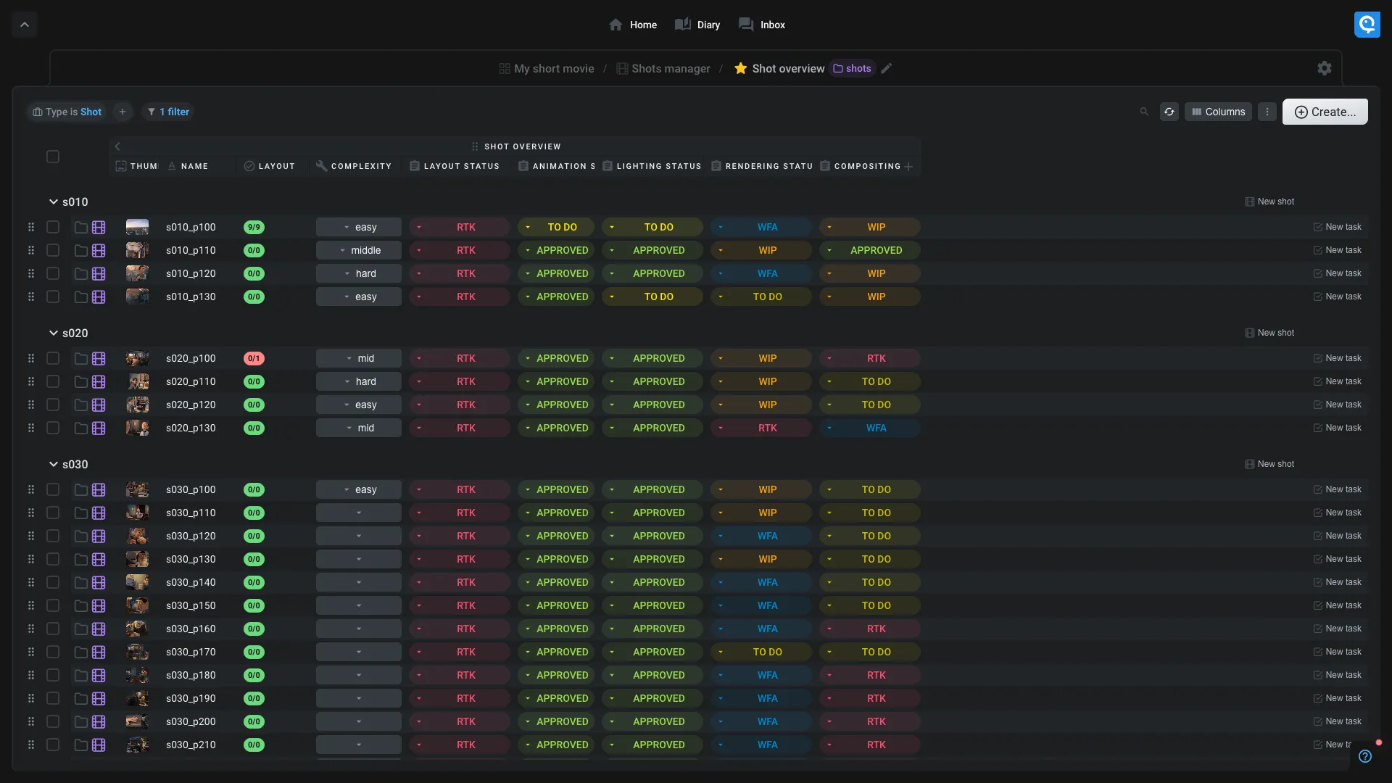
Task: Collapse the s030 group
Action: tap(53, 464)
